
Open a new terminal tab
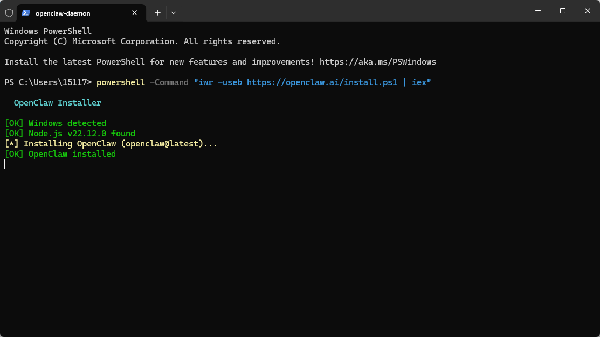157,13
